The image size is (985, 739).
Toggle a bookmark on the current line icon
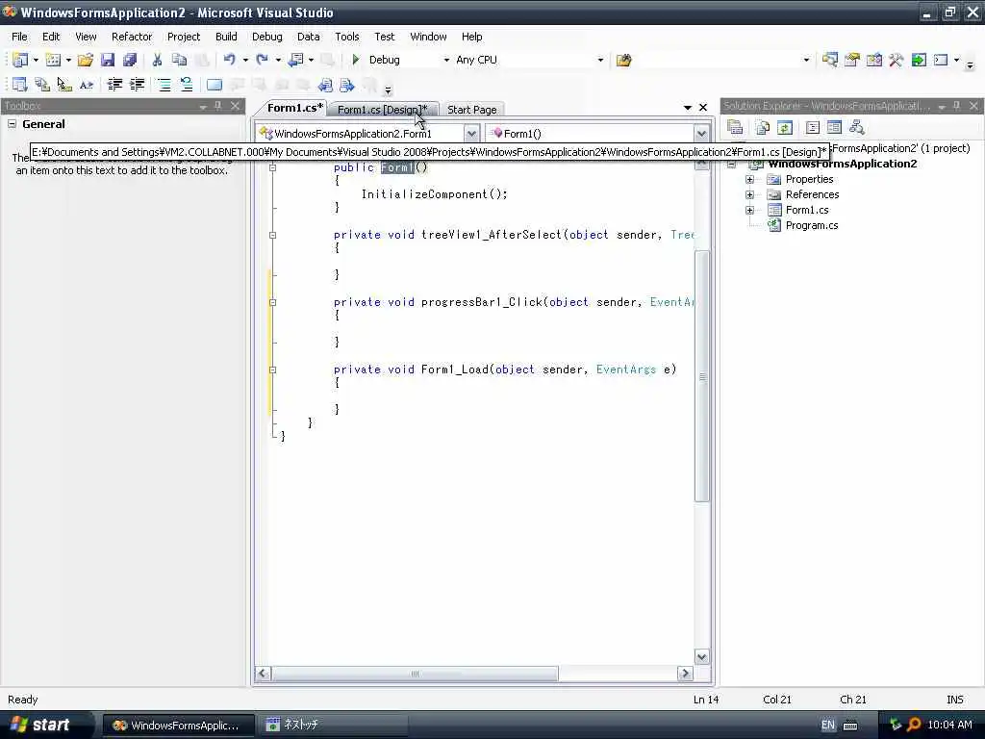coord(215,85)
